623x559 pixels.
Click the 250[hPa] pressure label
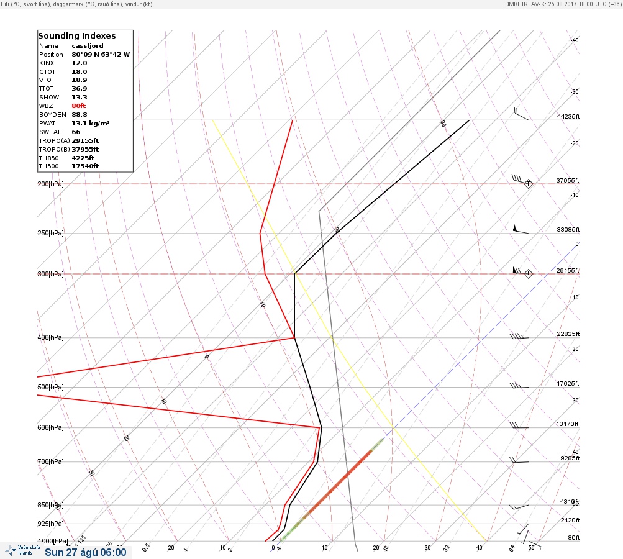[50, 233]
